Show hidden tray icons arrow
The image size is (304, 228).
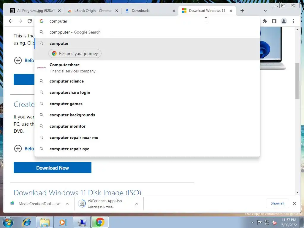pos(252,222)
